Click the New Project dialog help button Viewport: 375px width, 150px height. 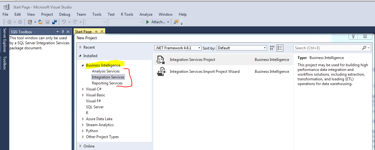tap(353, 36)
